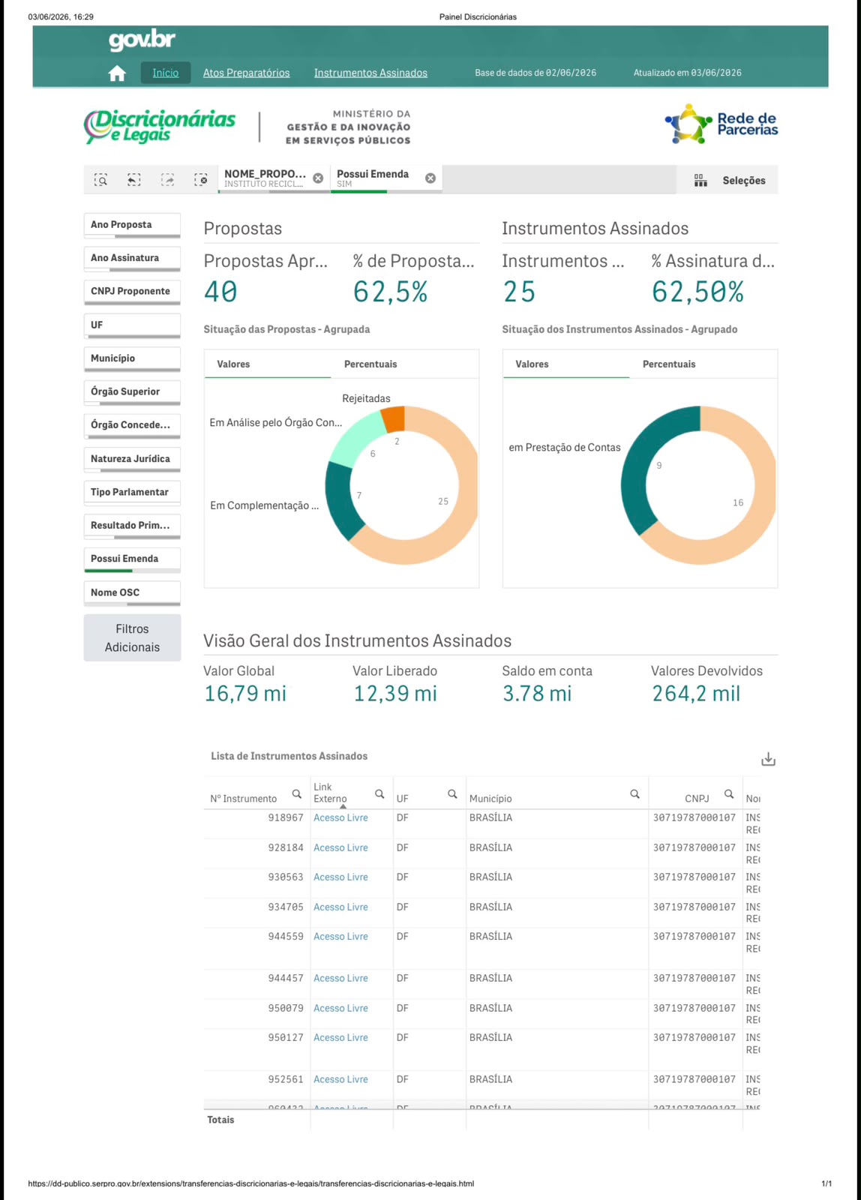The width and height of the screenshot is (861, 1200).
Task: Click the home icon in navigation bar
Action: (117, 73)
